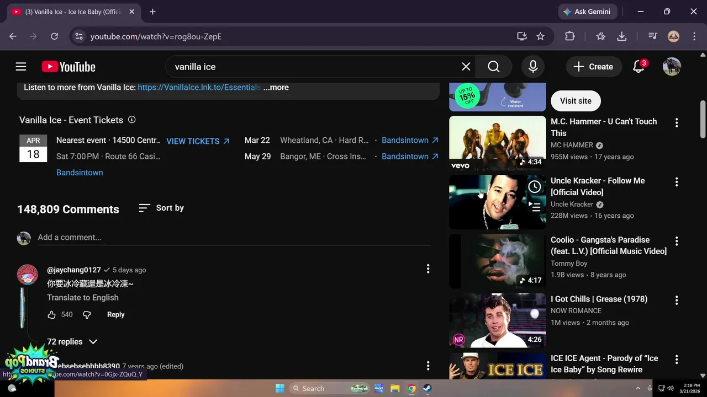Open the Create button
Image resolution: width=707 pixels, height=397 pixels.
coord(593,67)
